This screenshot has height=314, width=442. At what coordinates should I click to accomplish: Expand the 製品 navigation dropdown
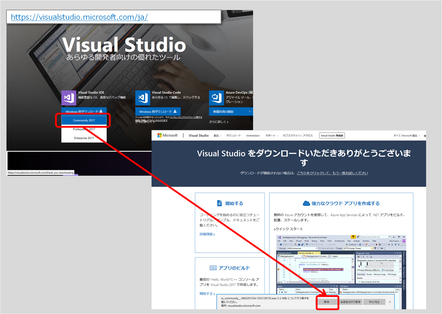[217, 136]
